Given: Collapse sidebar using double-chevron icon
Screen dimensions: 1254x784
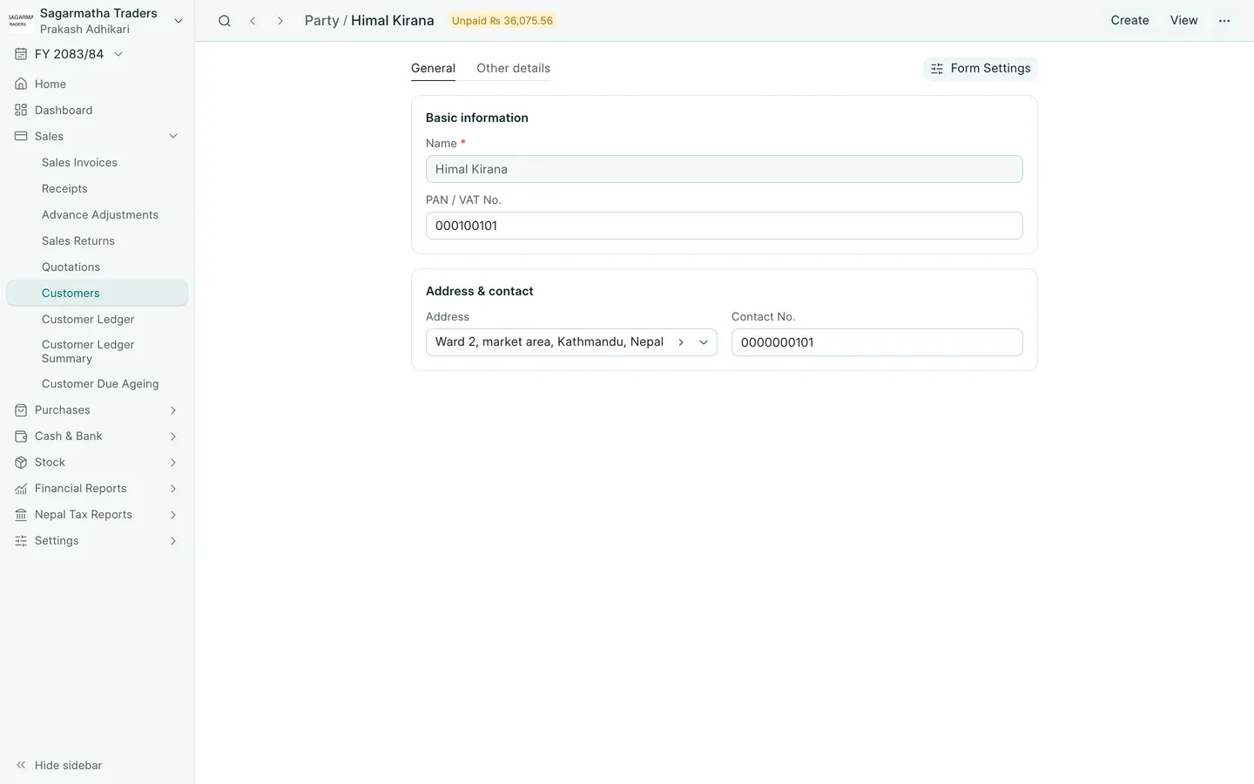Looking at the screenshot, I should (21, 766).
